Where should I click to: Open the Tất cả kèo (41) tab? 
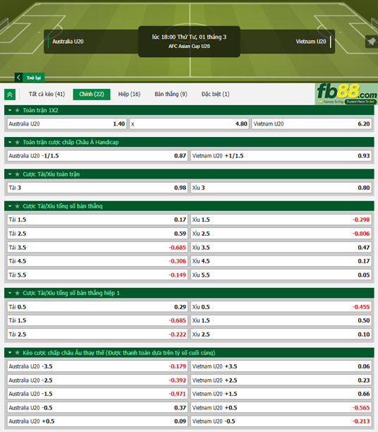(47, 94)
